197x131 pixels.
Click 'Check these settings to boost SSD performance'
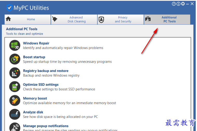pos(59,89)
